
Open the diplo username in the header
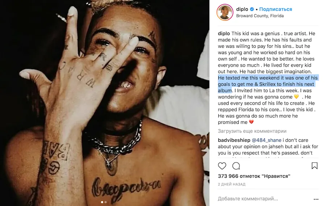click(242, 9)
